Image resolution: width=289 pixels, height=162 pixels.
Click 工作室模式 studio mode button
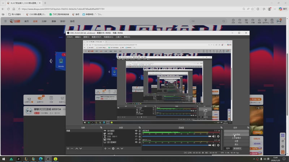point(236,138)
